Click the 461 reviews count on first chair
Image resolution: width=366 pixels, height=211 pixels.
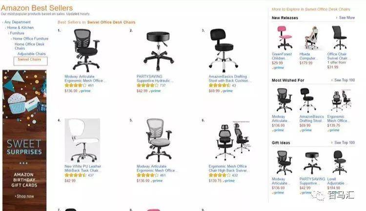(x=91, y=85)
